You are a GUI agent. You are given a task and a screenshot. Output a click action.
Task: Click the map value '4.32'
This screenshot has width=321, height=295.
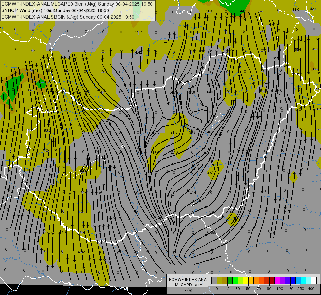tap(81, 252)
